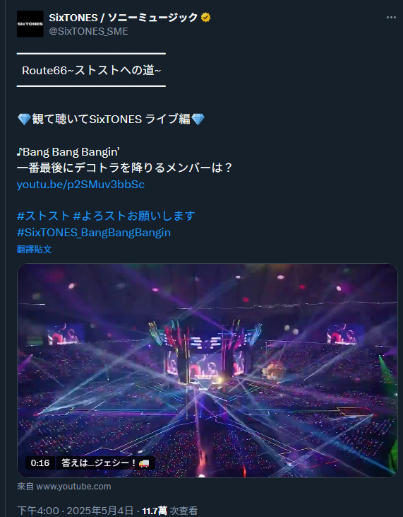Click the left blue diamond emoji
This screenshot has height=517, width=403.
pos(24,119)
